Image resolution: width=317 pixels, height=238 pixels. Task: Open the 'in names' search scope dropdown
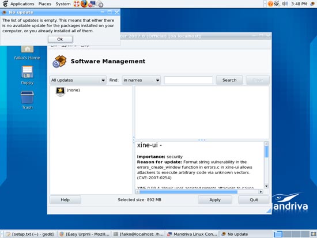[x=141, y=80]
